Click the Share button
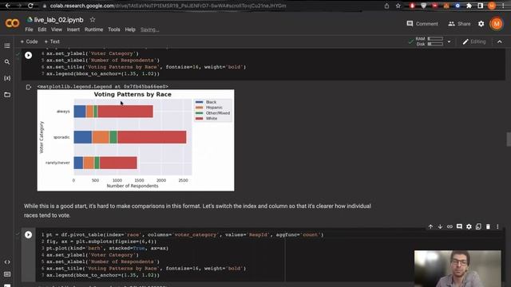 click(x=459, y=24)
